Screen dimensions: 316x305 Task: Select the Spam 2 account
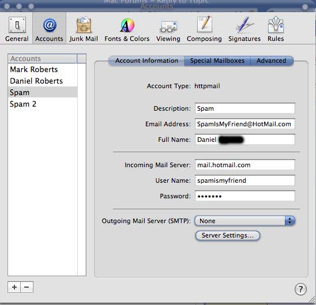[x=43, y=104]
